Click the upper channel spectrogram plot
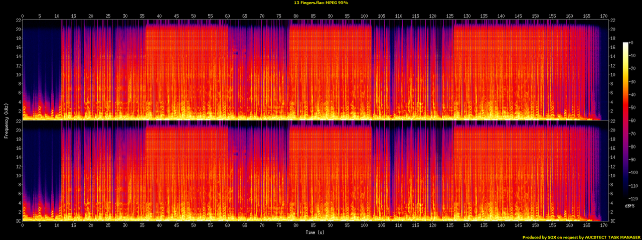 pos(315,70)
